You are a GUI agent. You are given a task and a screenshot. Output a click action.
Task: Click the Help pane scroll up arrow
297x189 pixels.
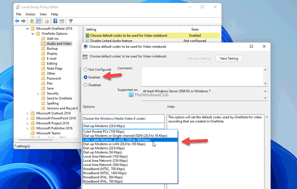pyautogui.click(x=267, y=117)
